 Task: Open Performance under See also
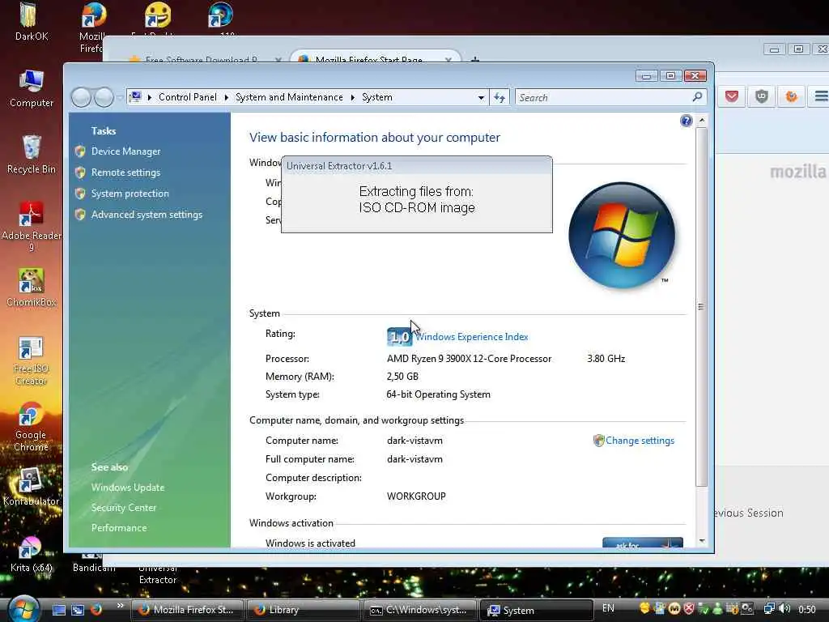[x=119, y=528]
